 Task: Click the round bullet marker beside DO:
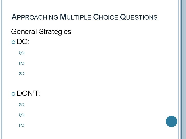coord(14,42)
